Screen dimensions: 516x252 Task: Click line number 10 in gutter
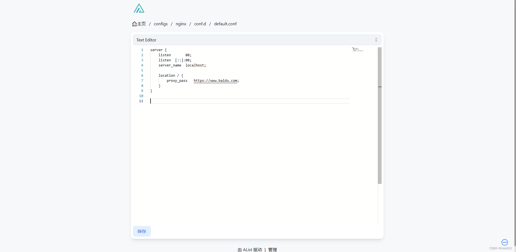141,96
